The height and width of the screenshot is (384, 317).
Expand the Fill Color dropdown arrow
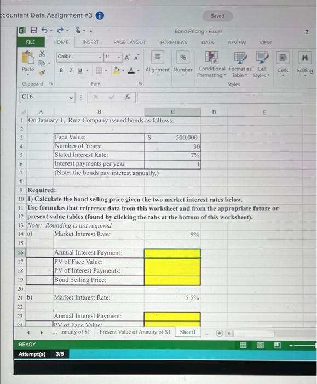pyautogui.click(x=123, y=71)
